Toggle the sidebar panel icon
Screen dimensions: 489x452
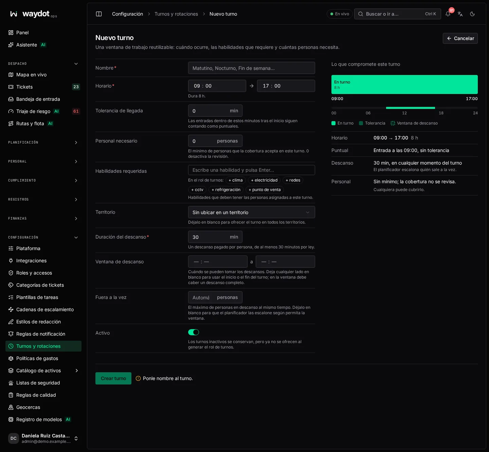click(x=99, y=14)
